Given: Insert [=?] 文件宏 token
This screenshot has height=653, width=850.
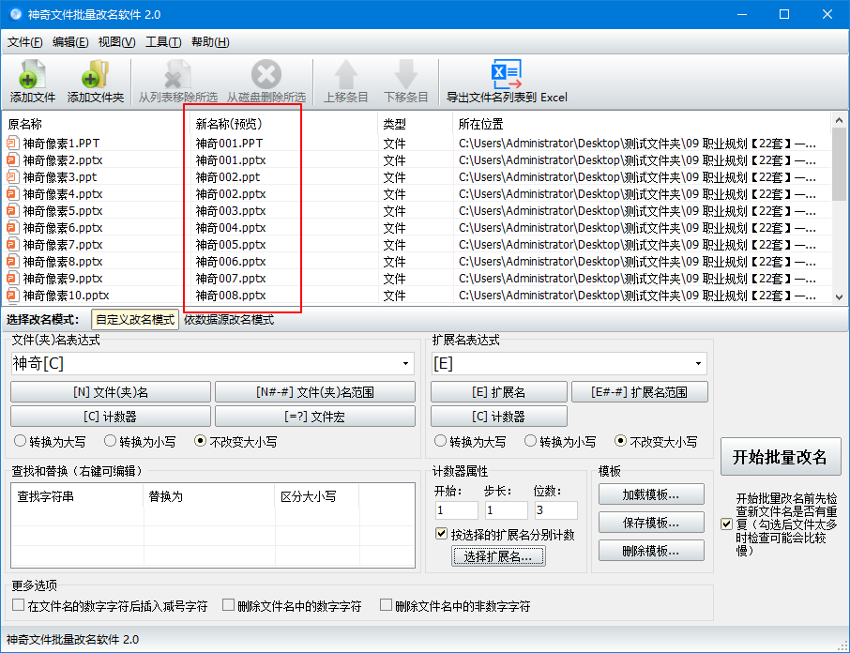Looking at the screenshot, I should click(315, 417).
